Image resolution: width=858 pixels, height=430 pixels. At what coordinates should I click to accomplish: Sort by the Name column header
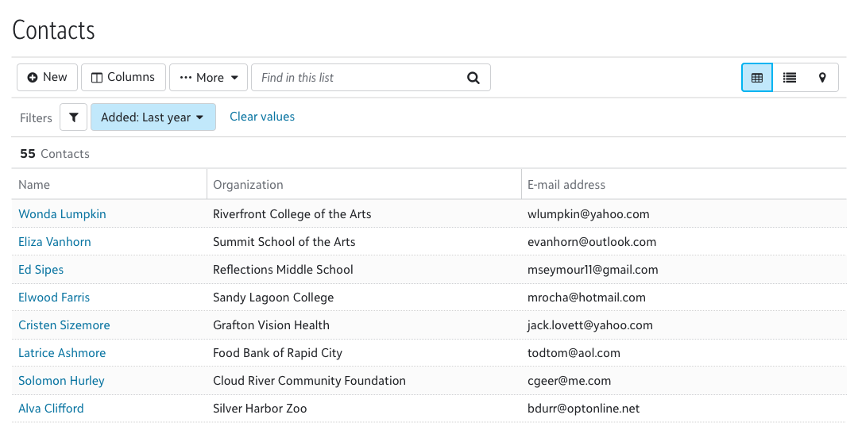[x=34, y=185]
